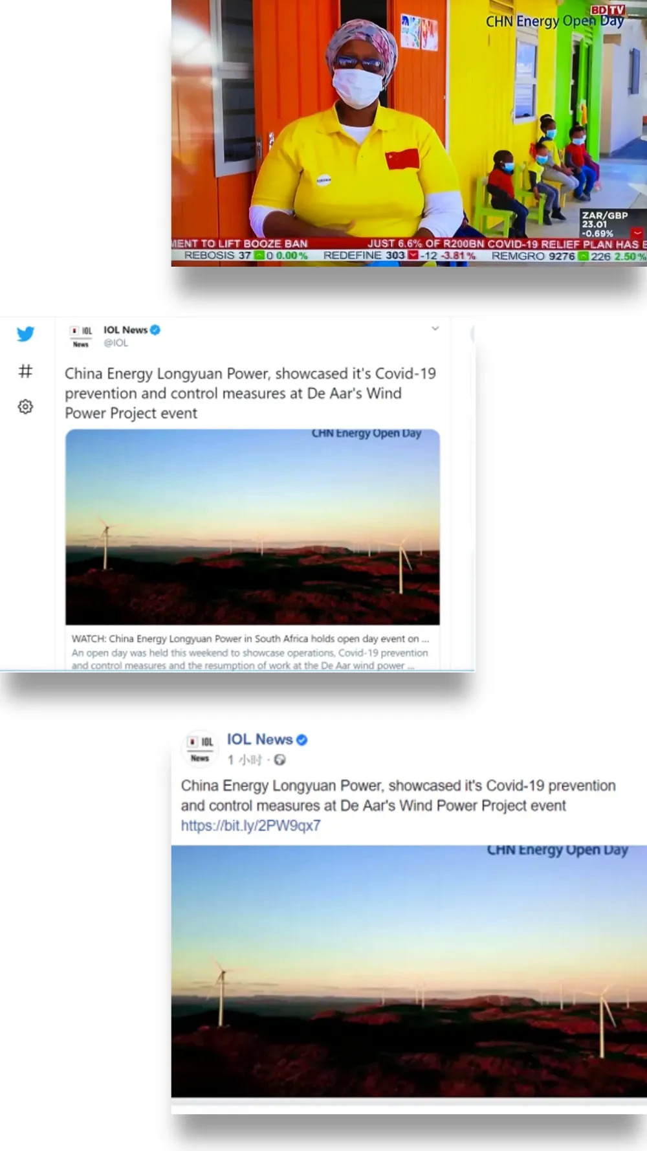Click the ZAR/GBP exchange rate box

pos(604,224)
